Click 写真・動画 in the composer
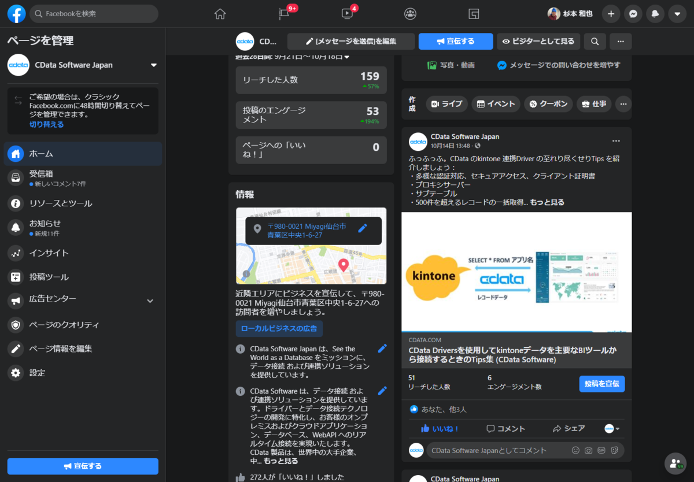This screenshot has width=694, height=482. (x=451, y=65)
